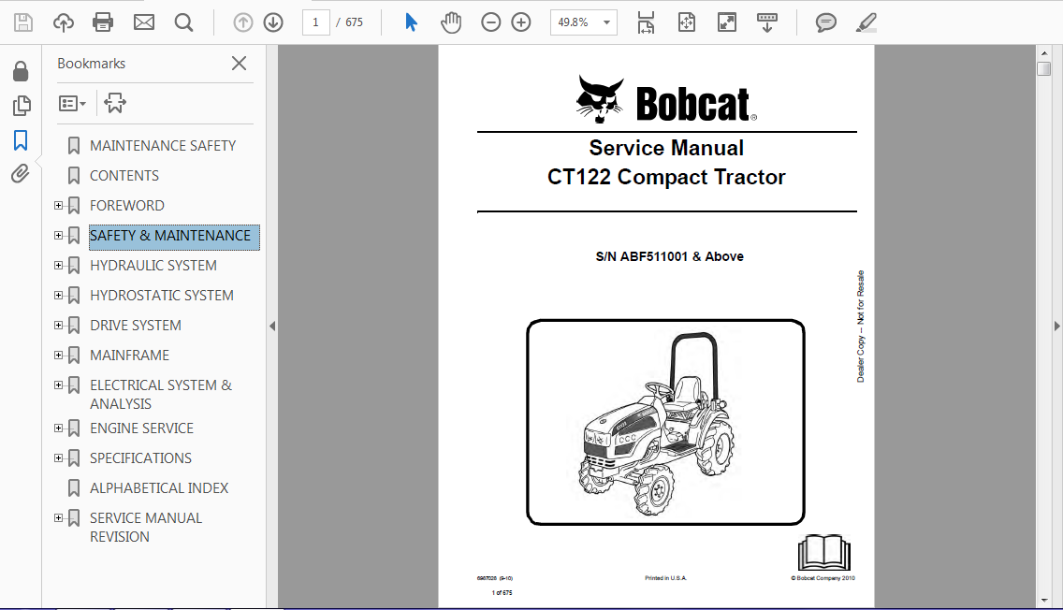Image resolution: width=1063 pixels, height=610 pixels.
Task: Click the scrolling mode page icon
Action: [x=646, y=22]
